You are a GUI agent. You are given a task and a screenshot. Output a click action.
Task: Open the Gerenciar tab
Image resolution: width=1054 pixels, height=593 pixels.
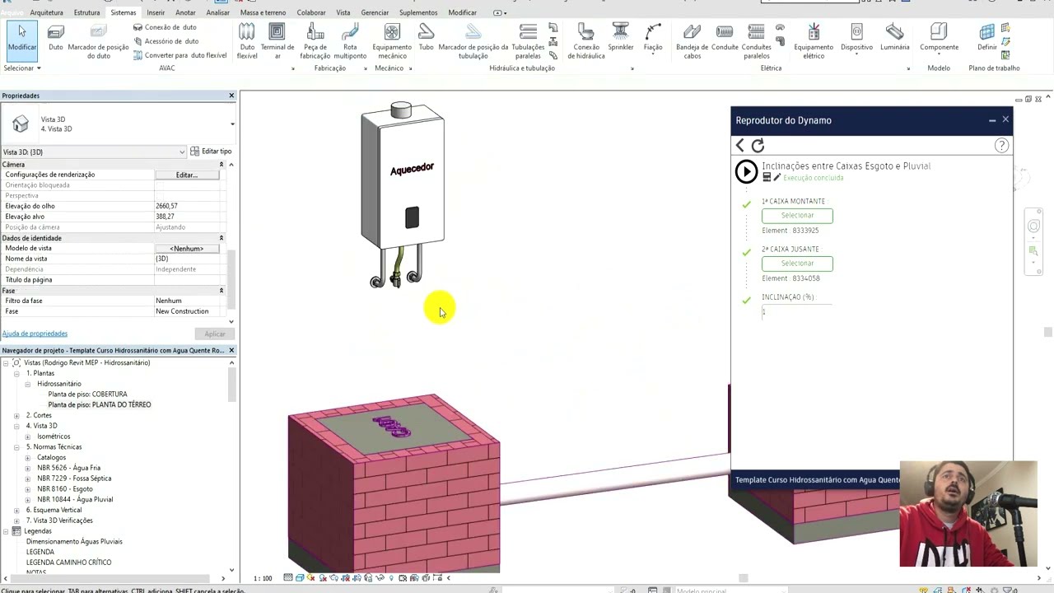pos(375,12)
